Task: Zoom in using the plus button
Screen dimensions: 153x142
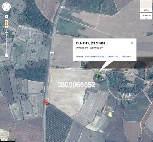Action: pyautogui.click(x=6, y=27)
